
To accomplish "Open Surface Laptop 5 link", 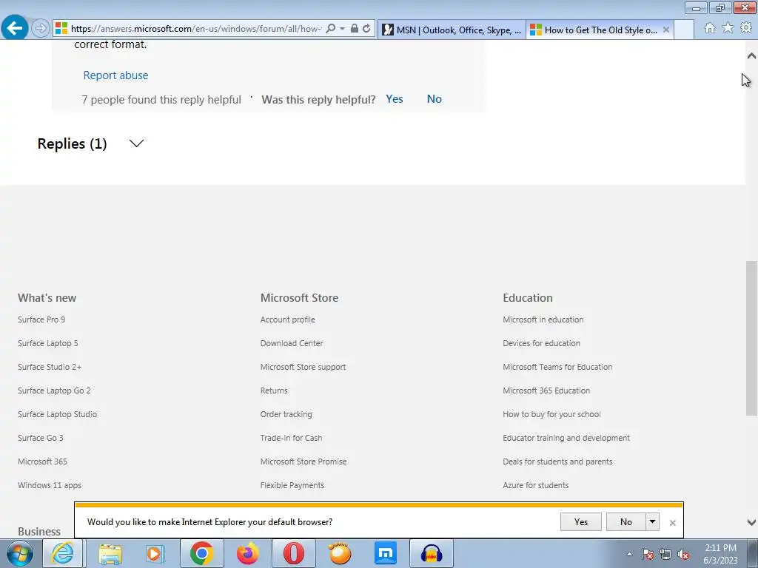I will pyautogui.click(x=48, y=343).
